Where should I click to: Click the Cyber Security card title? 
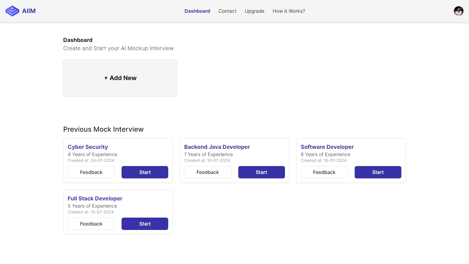coord(88,147)
